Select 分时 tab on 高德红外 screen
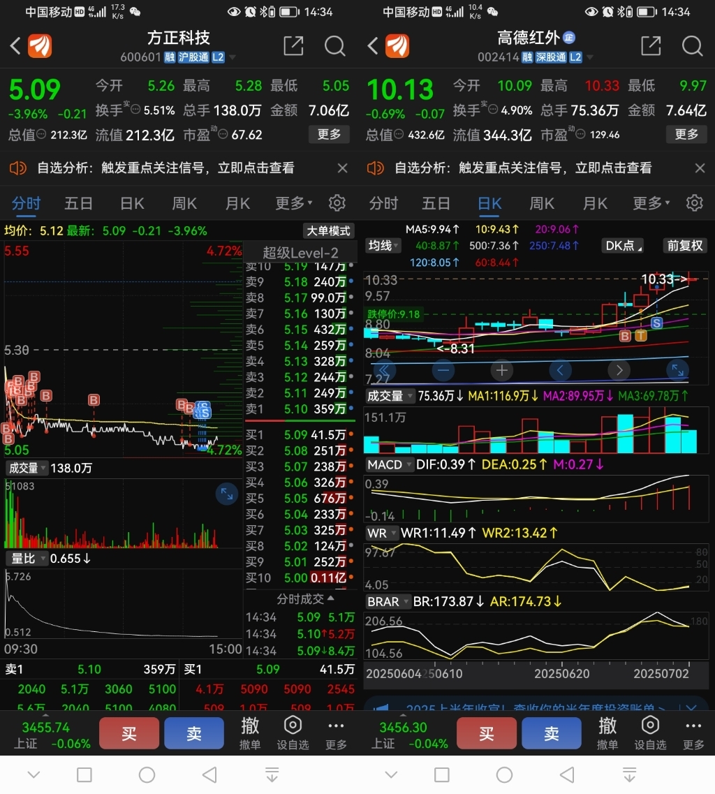Viewport: 715px width, 794px height. (x=383, y=203)
